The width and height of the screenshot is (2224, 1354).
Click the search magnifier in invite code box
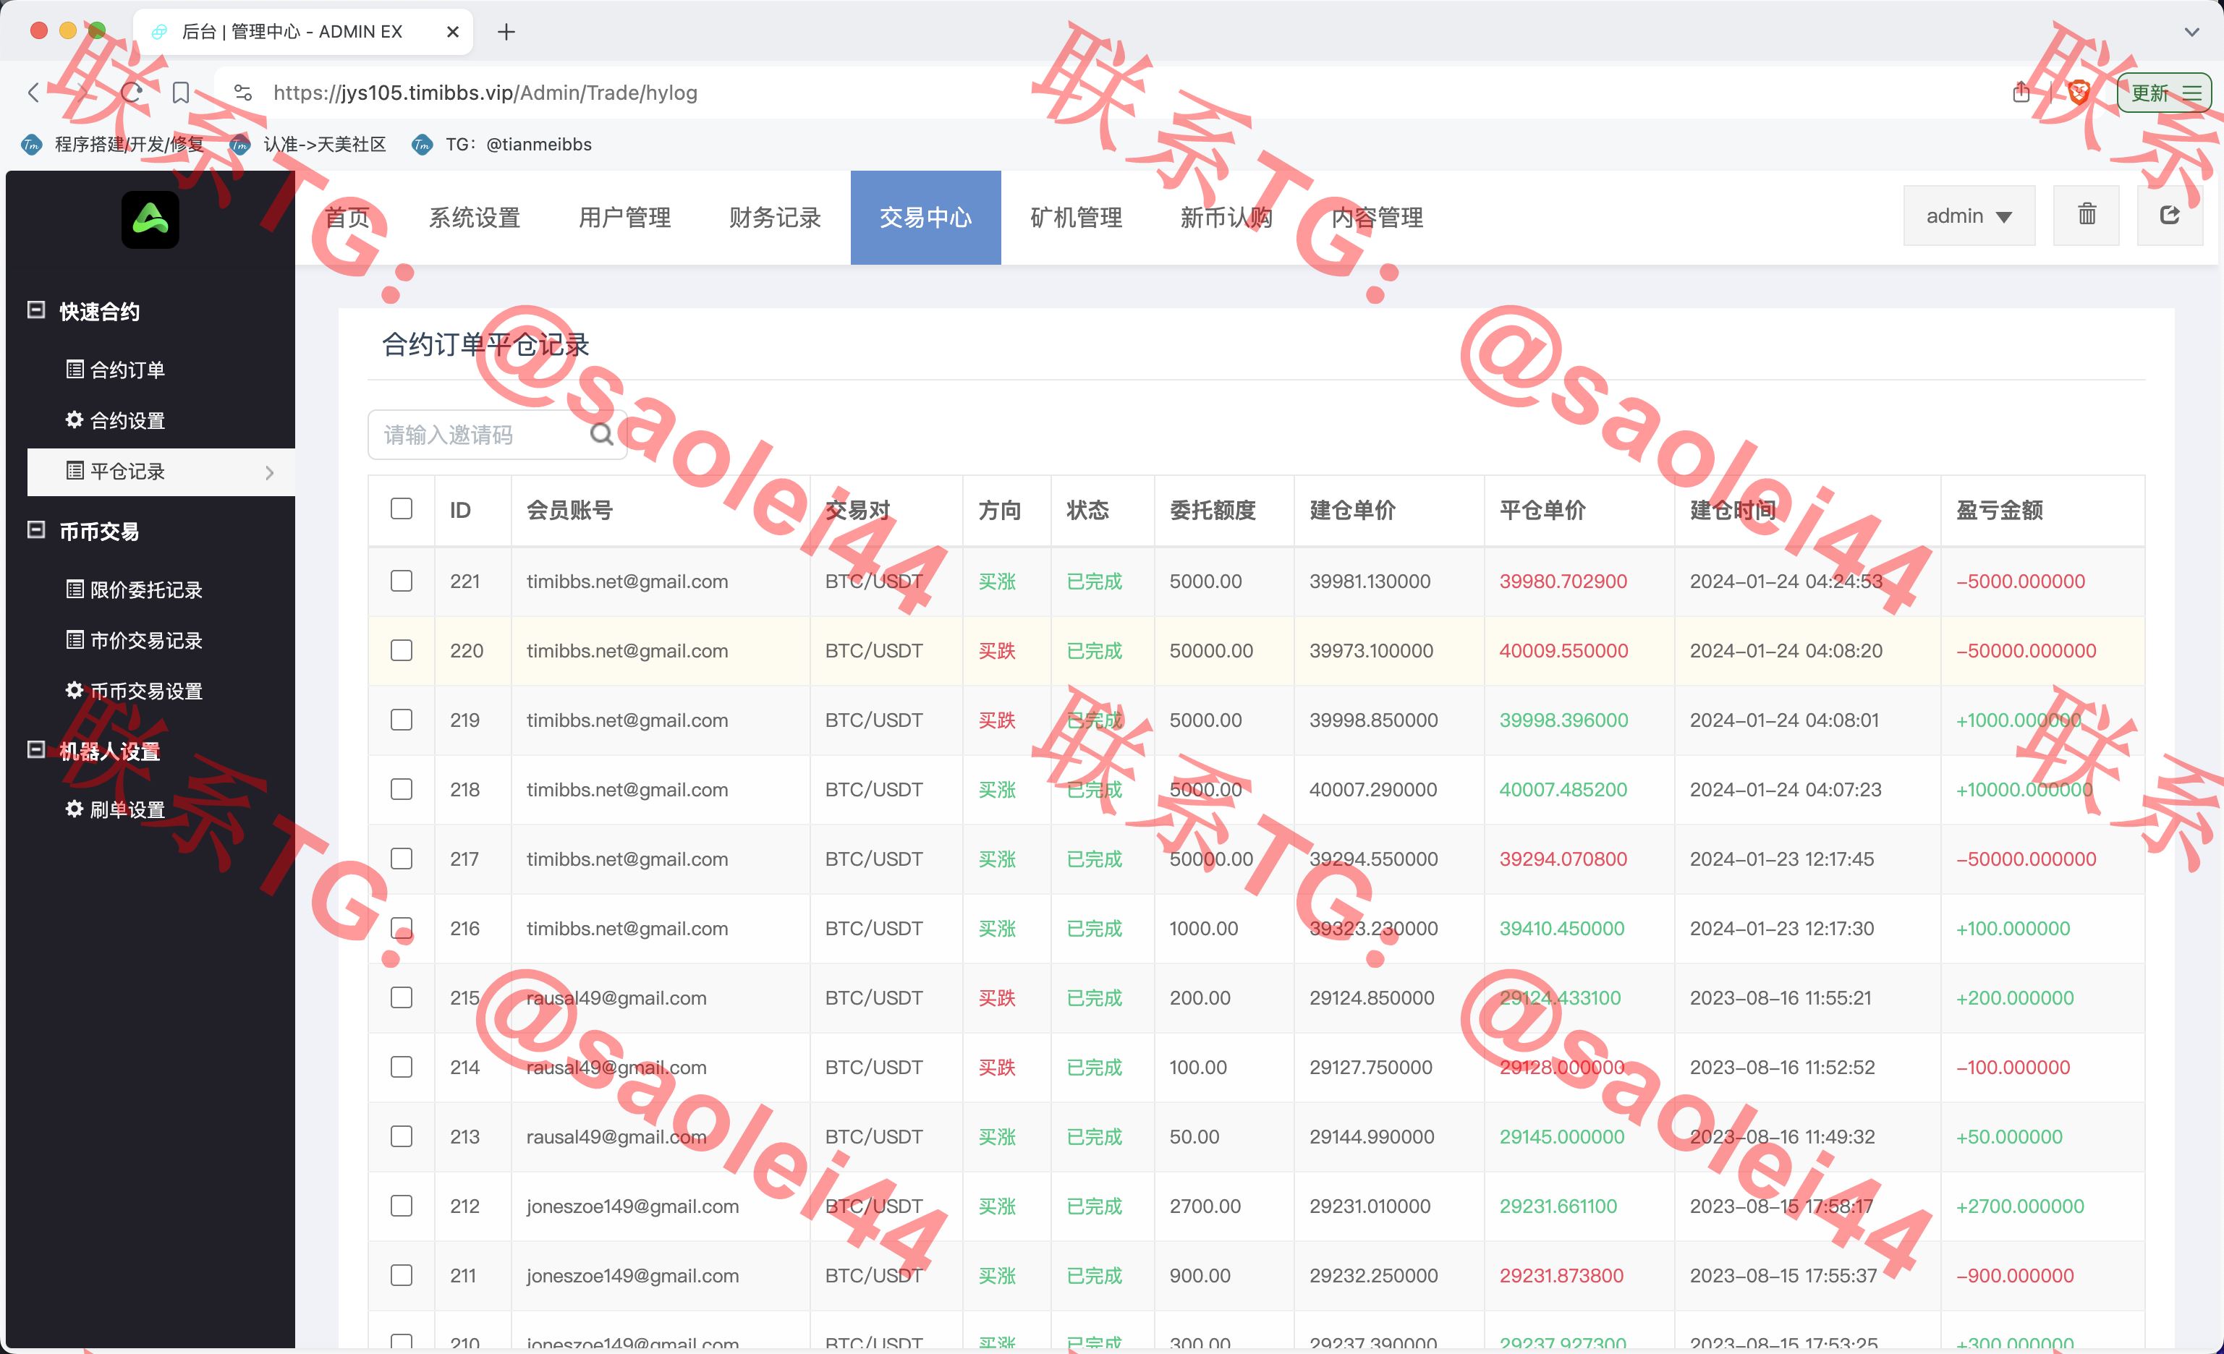(601, 435)
